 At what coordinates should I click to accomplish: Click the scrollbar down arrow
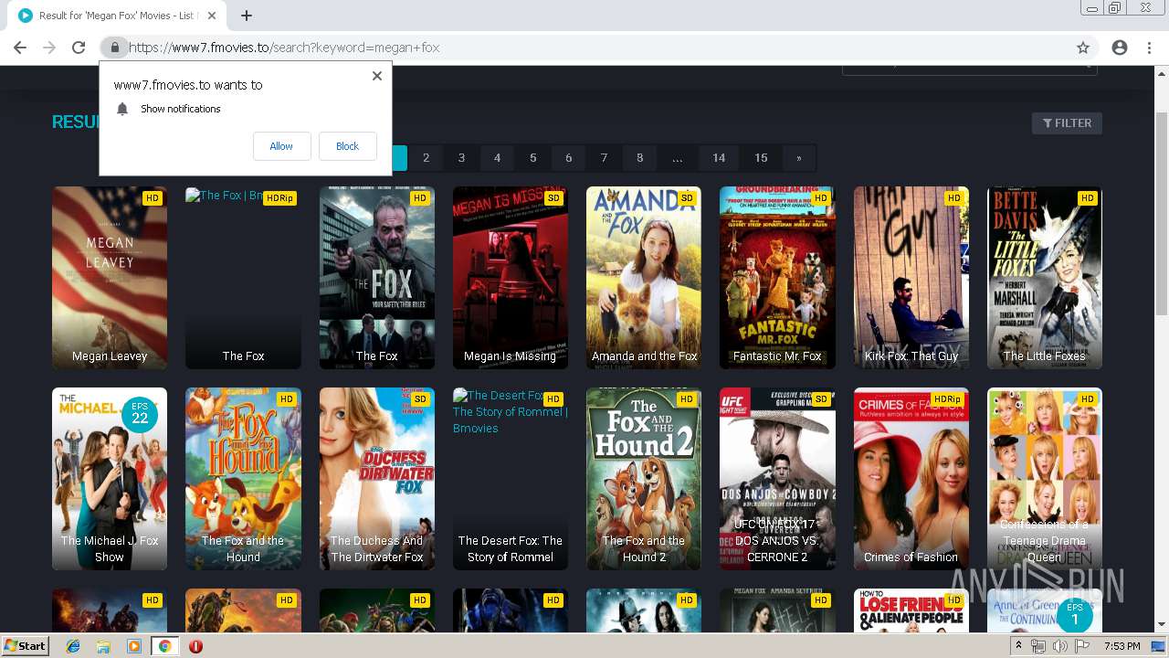coord(1162,625)
